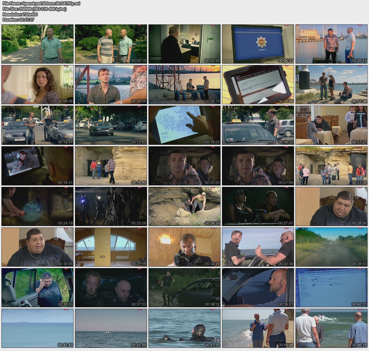
Task: Select the diver in water frame at 00:43:59
Action: click(x=184, y=328)
